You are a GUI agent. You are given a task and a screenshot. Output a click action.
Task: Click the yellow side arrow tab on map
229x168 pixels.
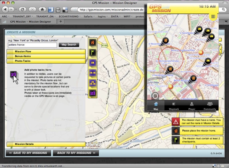coord(220,49)
